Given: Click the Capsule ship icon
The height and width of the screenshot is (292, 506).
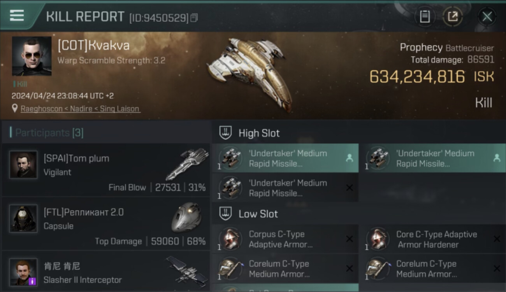Looking at the screenshot, I should pyautogui.click(x=186, y=217).
